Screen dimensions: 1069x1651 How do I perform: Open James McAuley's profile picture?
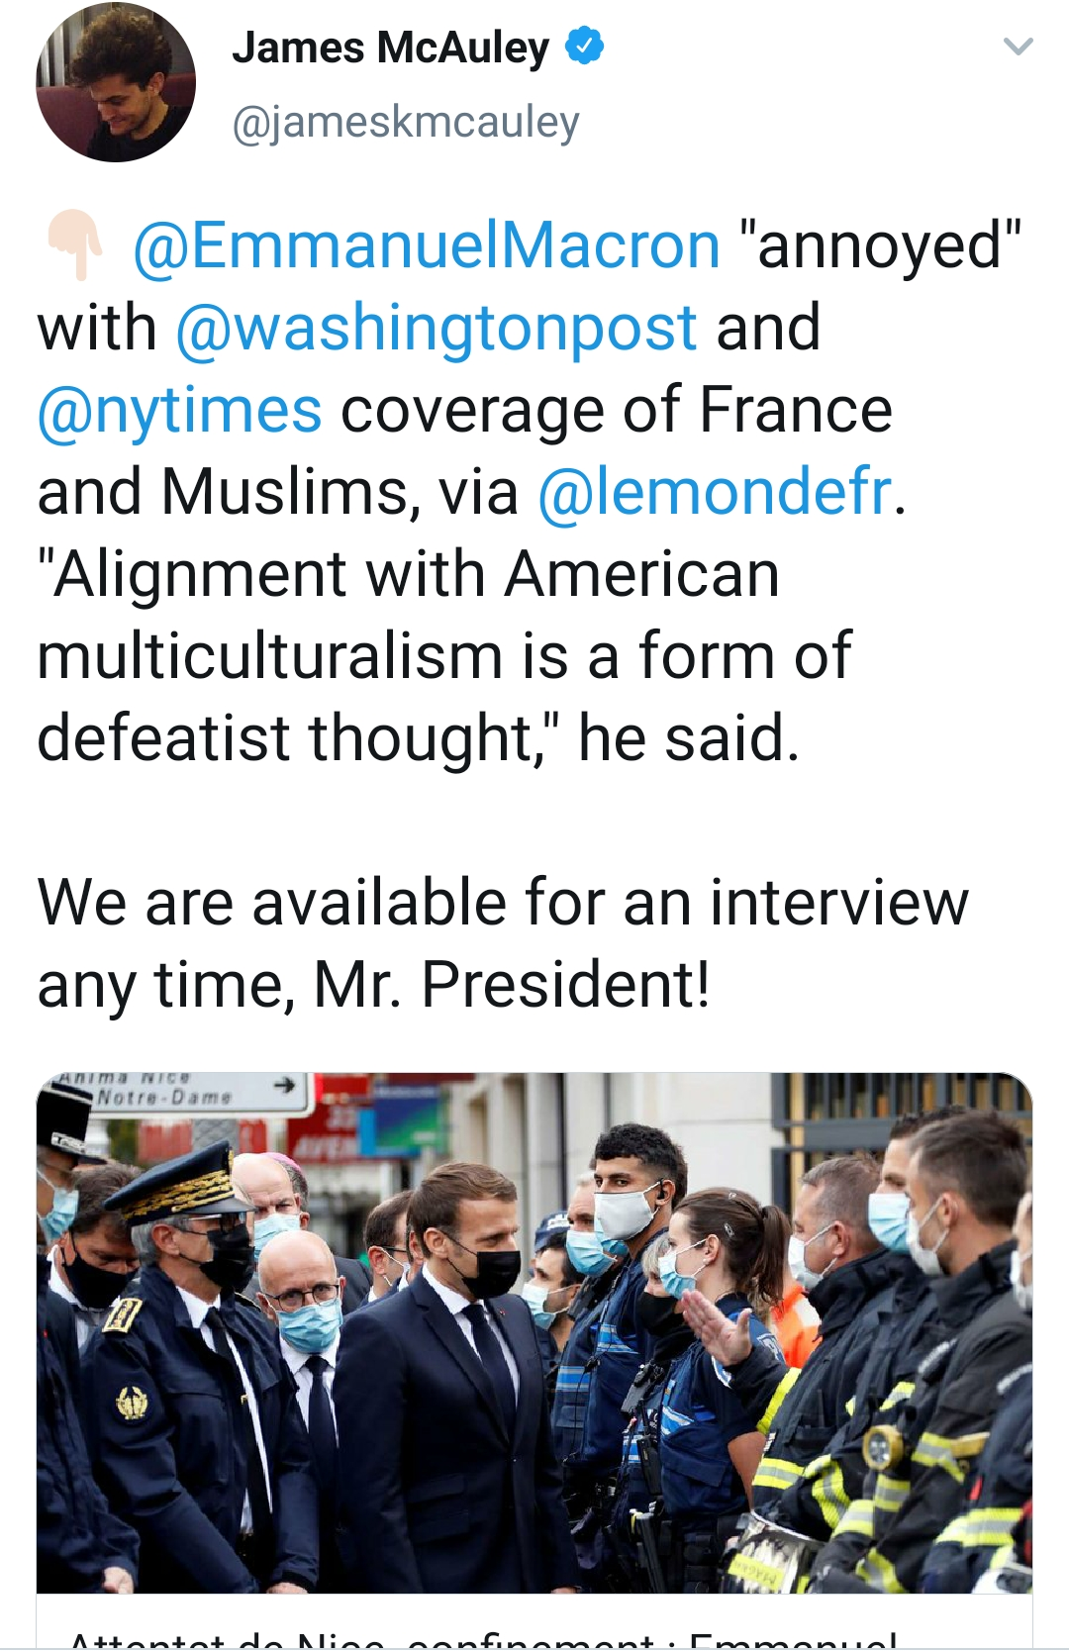tap(116, 82)
